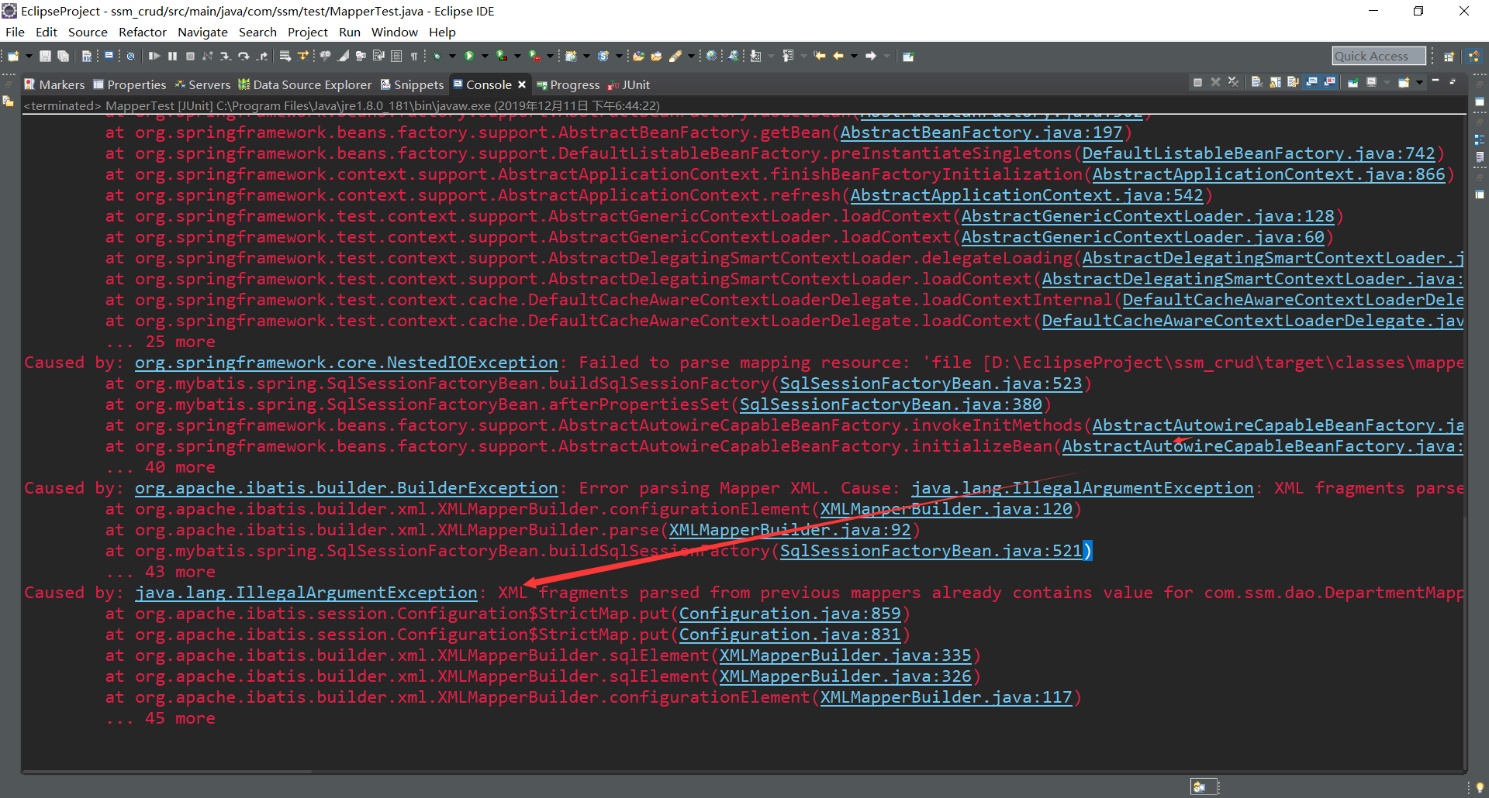This screenshot has width=1489, height=798.
Task: Click the Resume debug icon
Action: tap(154, 56)
